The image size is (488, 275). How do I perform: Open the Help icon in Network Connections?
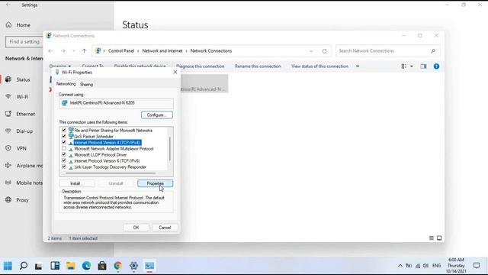436,66
